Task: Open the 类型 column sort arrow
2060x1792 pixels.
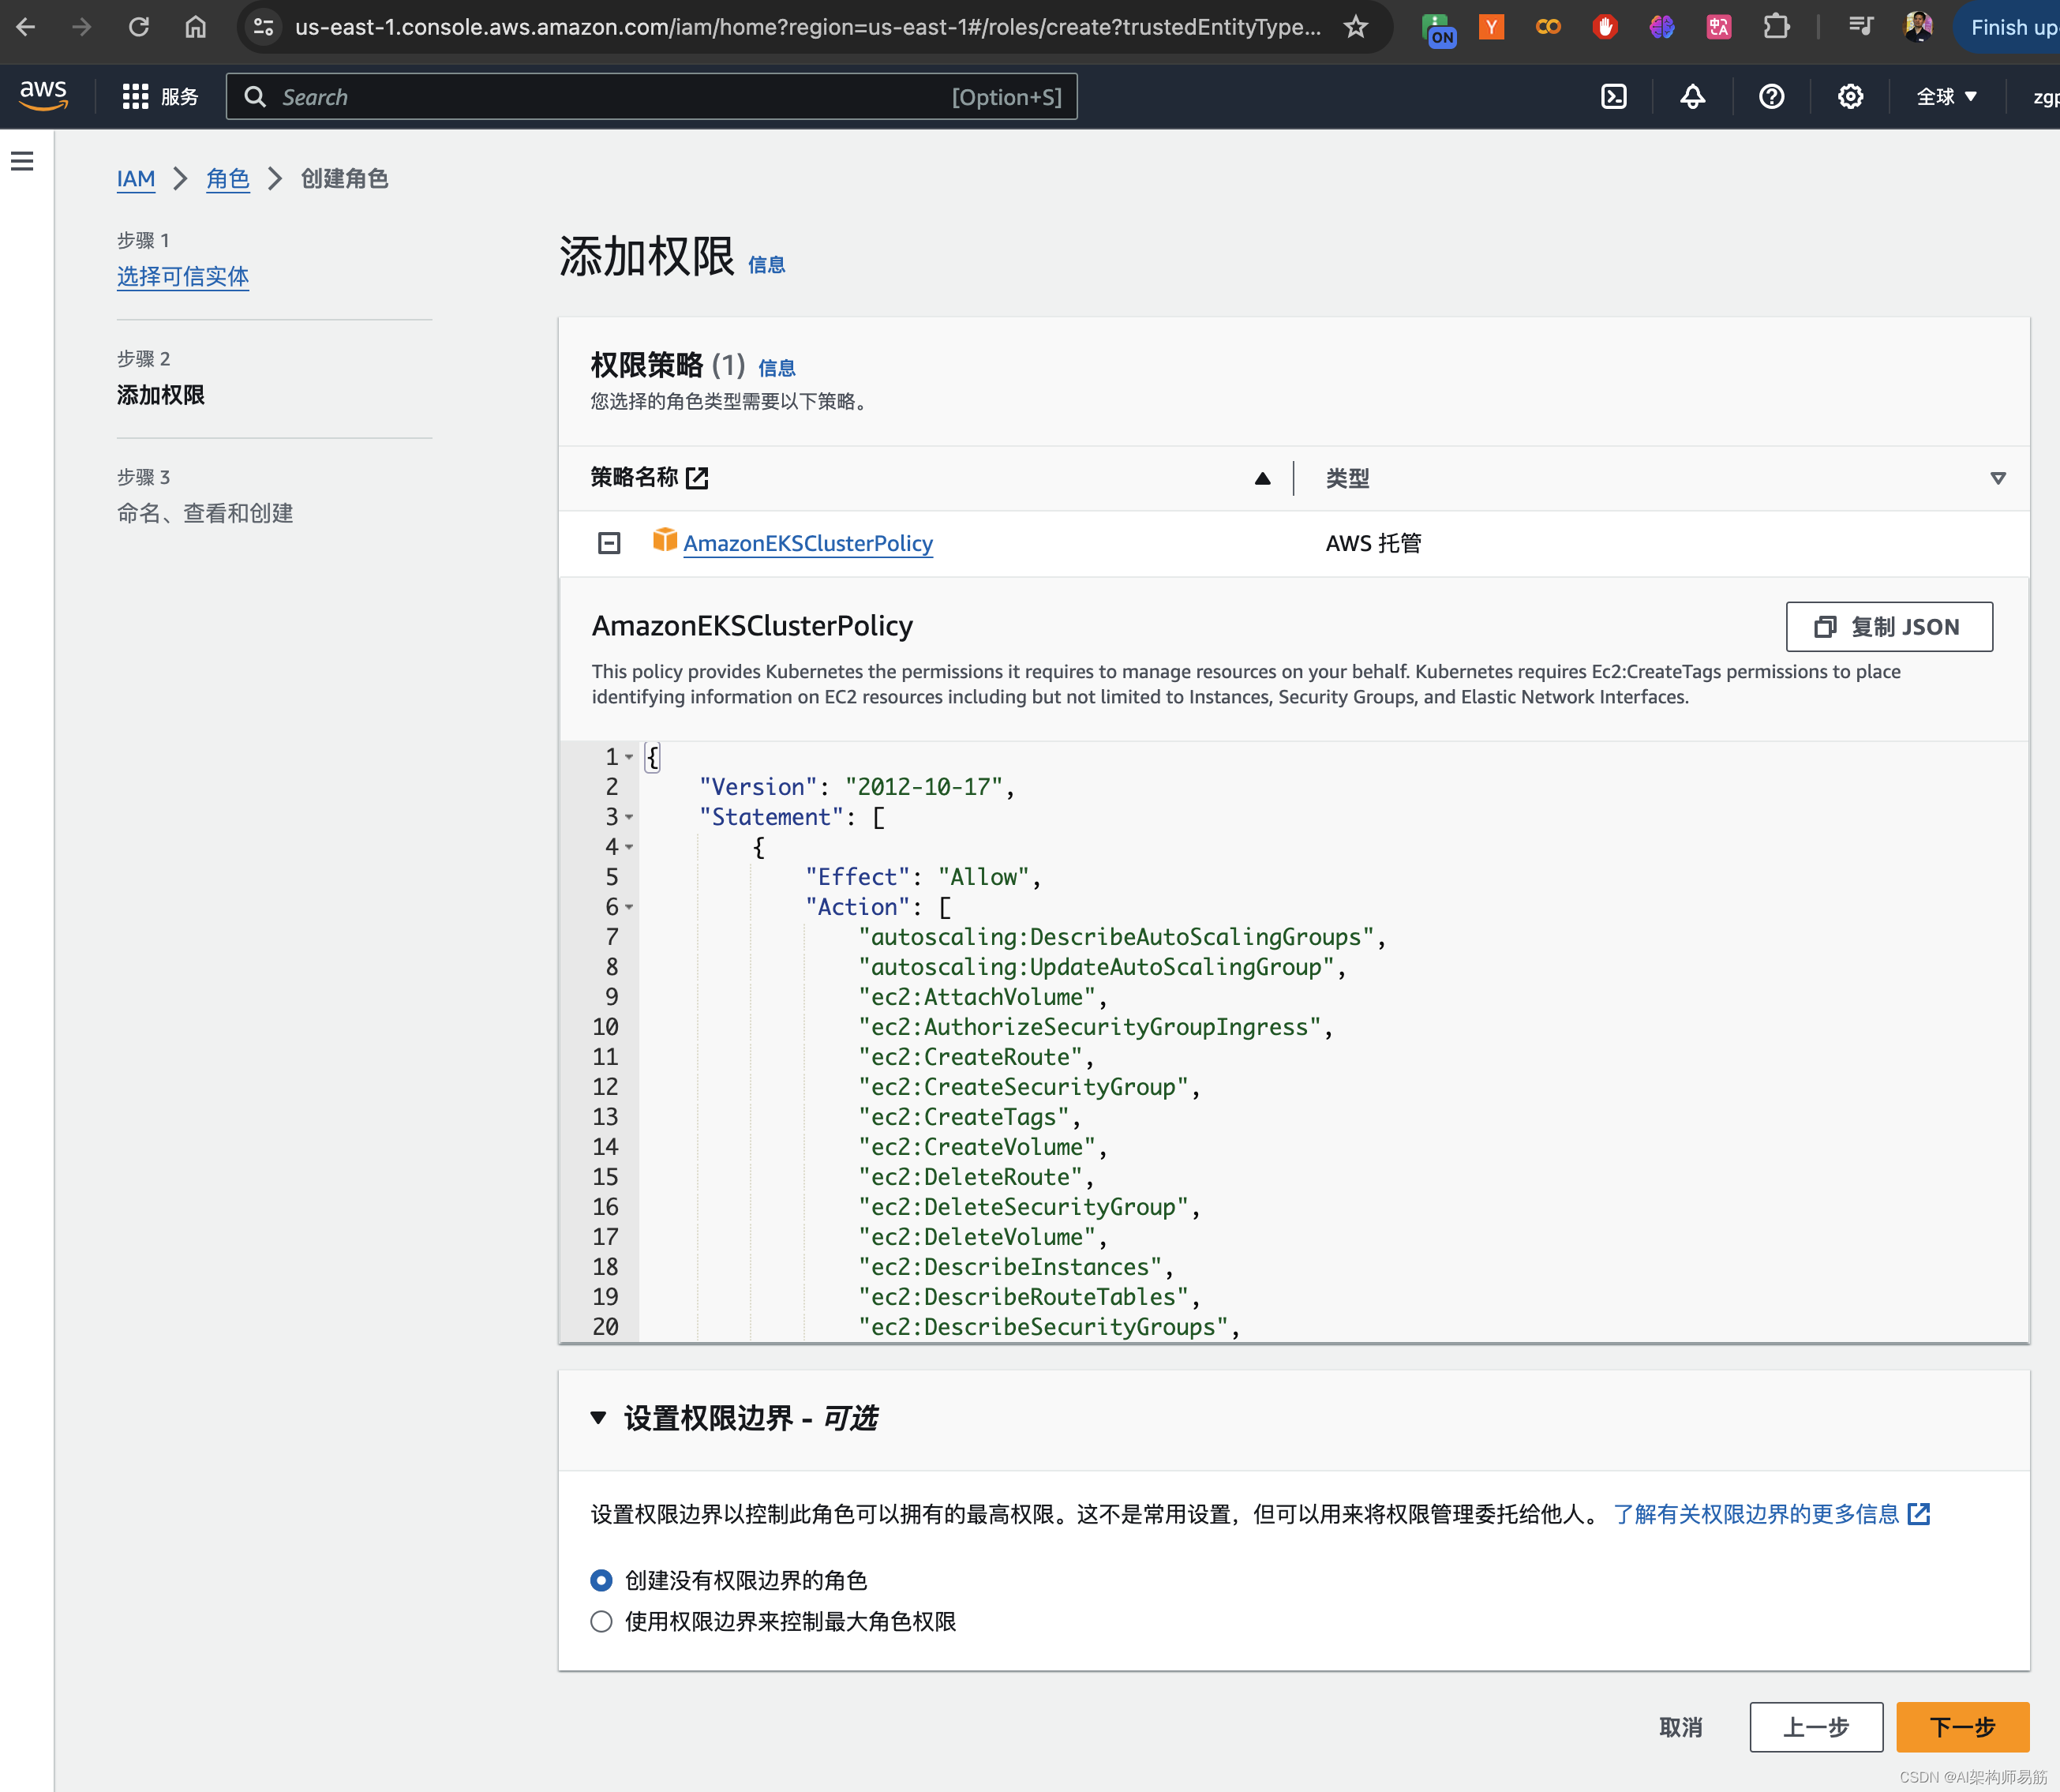Action: tap(1998, 479)
